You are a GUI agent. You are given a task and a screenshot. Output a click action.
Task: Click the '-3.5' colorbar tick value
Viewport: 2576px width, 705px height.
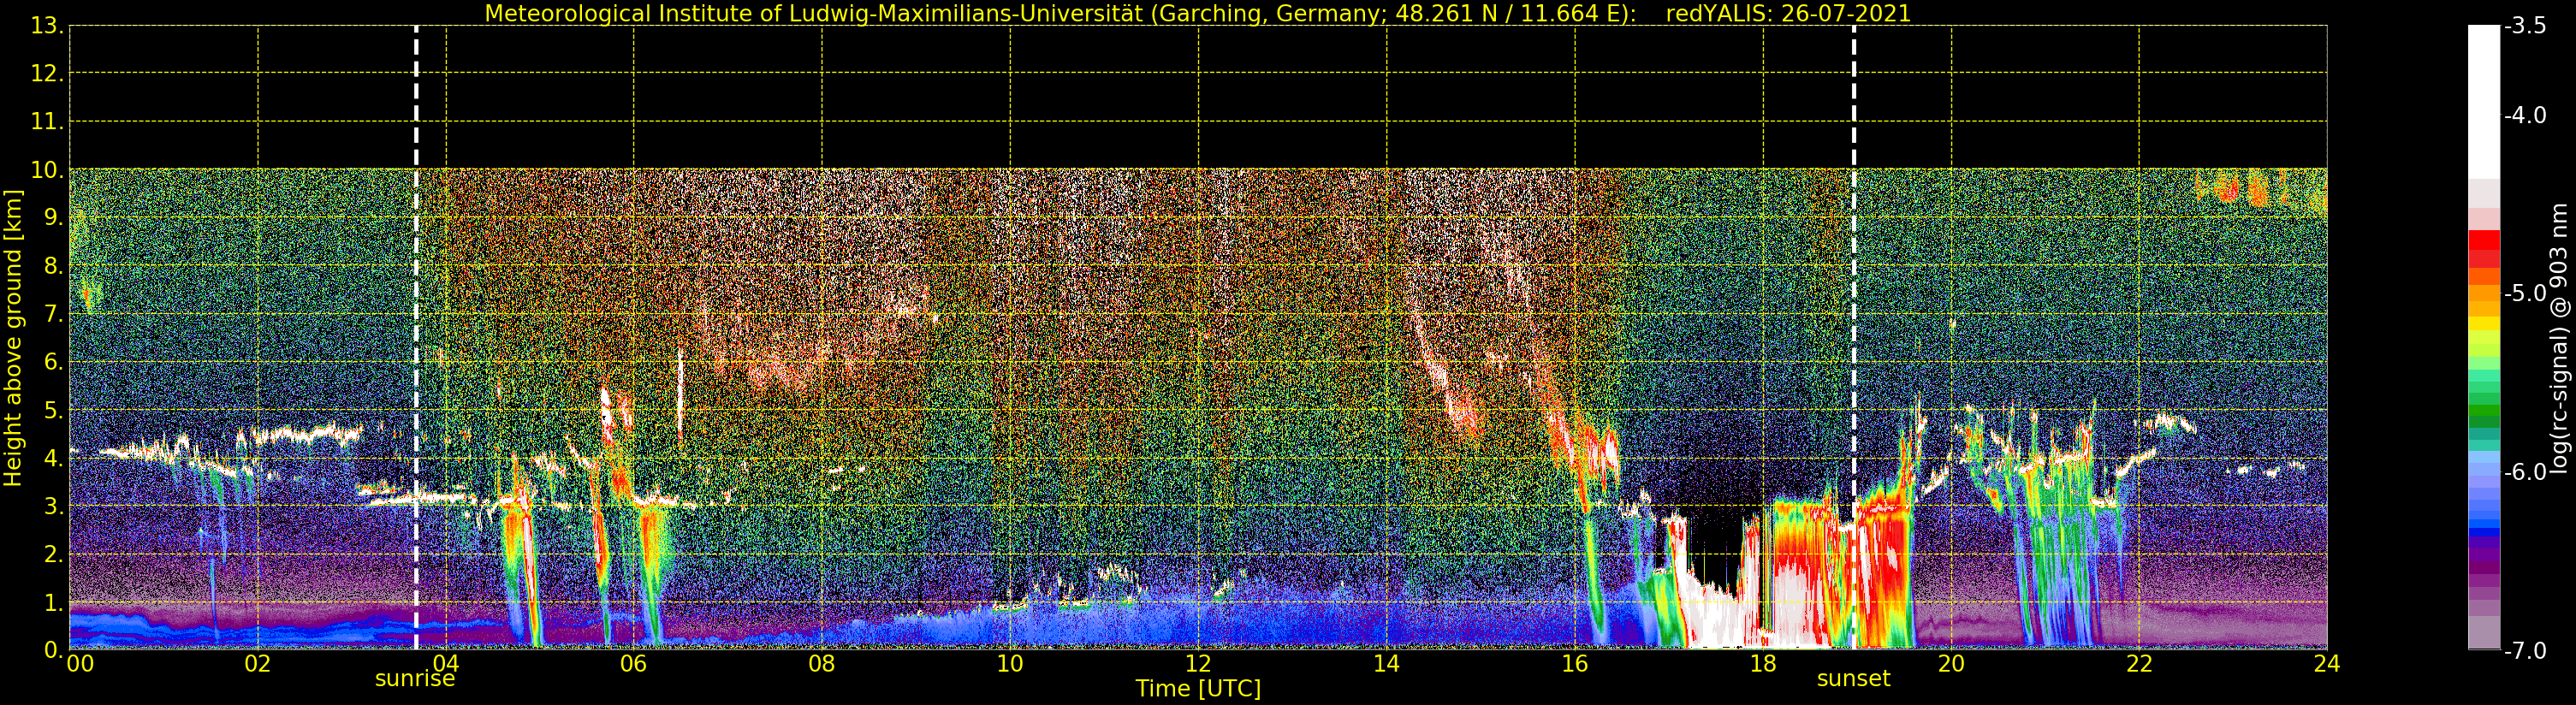point(2526,26)
